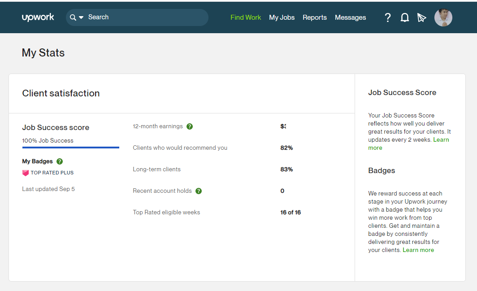Click the 12-month earnings value
477x291 pixels.
[283, 126]
